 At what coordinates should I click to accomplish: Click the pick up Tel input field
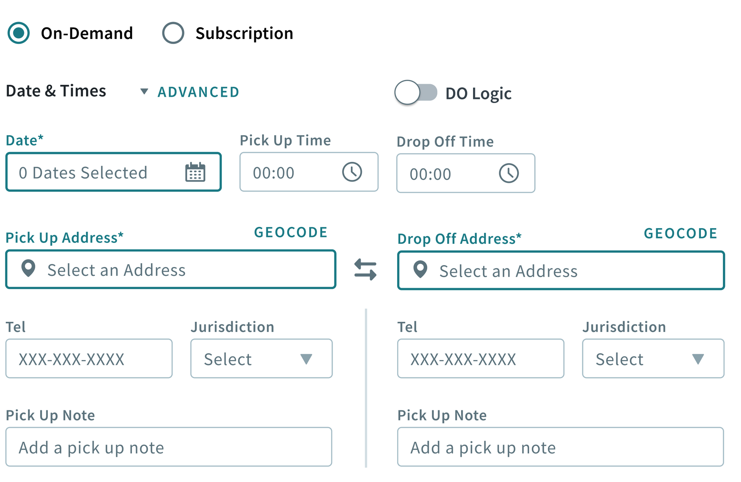(89, 359)
